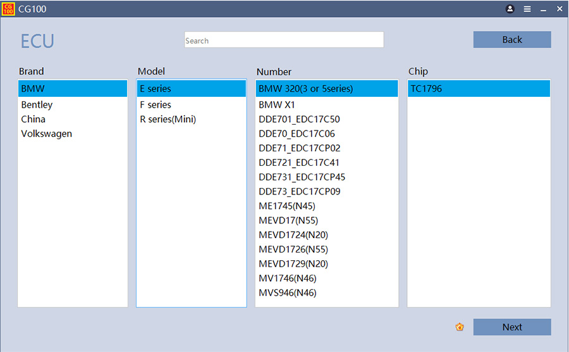
Task: Click the Search input field
Action: [284, 40]
